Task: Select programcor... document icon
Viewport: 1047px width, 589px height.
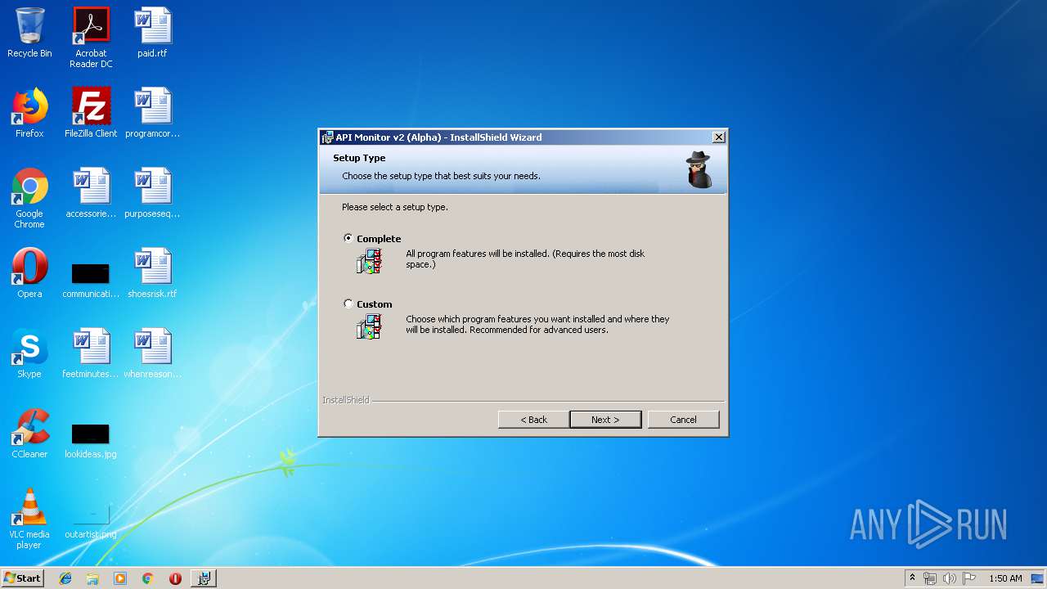Action: pyautogui.click(x=152, y=113)
